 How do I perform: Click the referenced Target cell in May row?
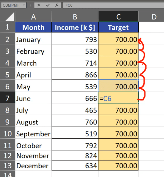118,85
